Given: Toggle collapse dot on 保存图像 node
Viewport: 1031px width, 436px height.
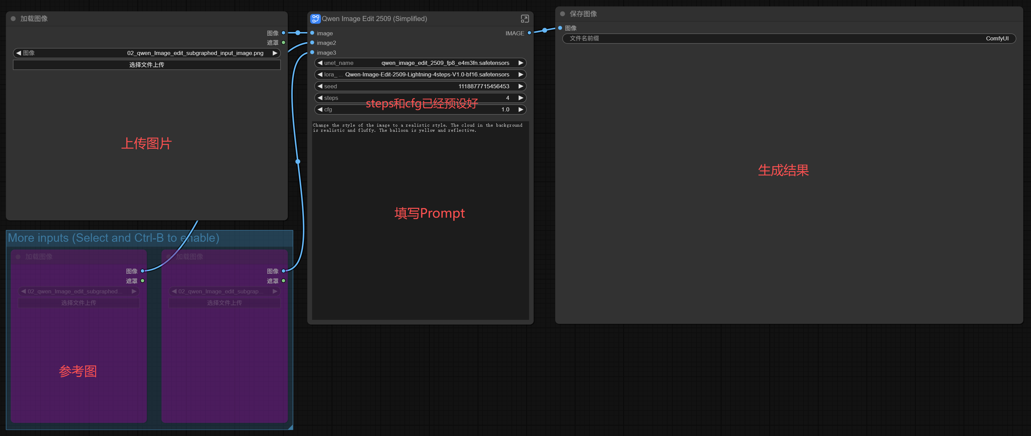Looking at the screenshot, I should pyautogui.click(x=562, y=14).
